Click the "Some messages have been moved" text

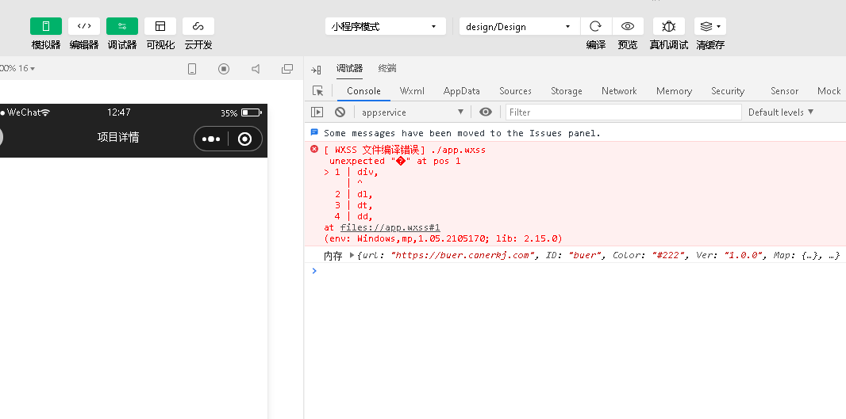[462, 133]
